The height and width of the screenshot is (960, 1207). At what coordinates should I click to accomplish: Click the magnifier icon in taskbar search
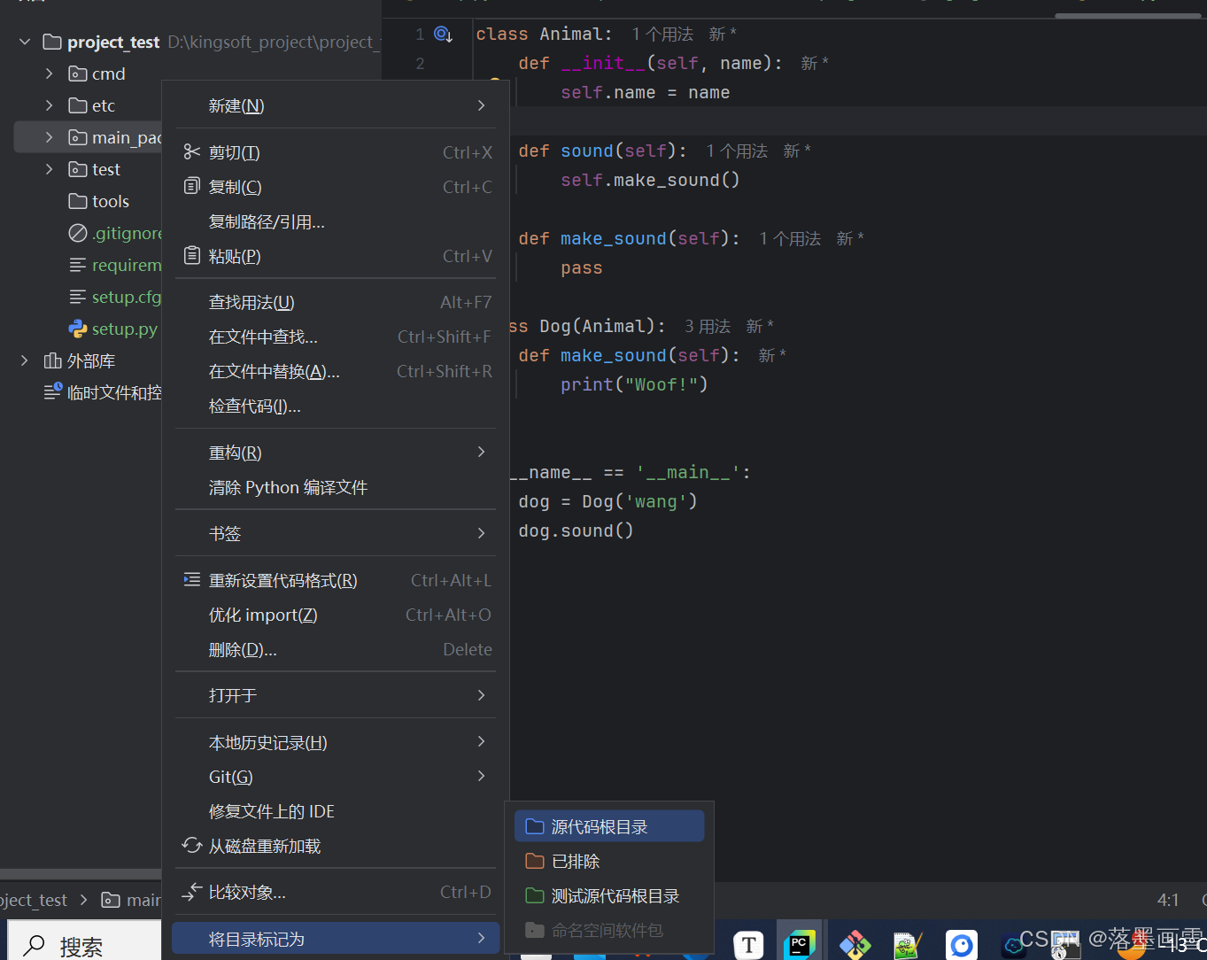[34, 946]
